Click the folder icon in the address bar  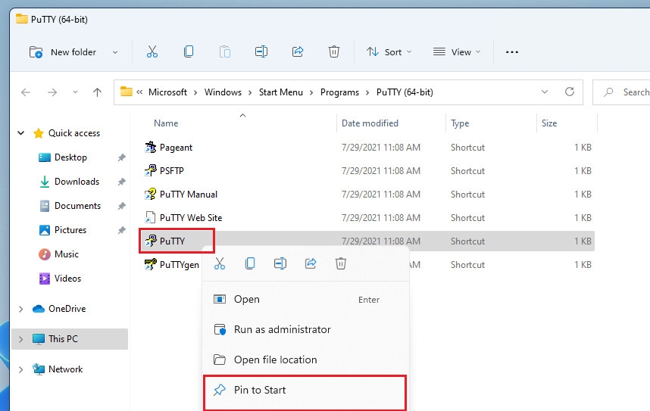tap(126, 92)
